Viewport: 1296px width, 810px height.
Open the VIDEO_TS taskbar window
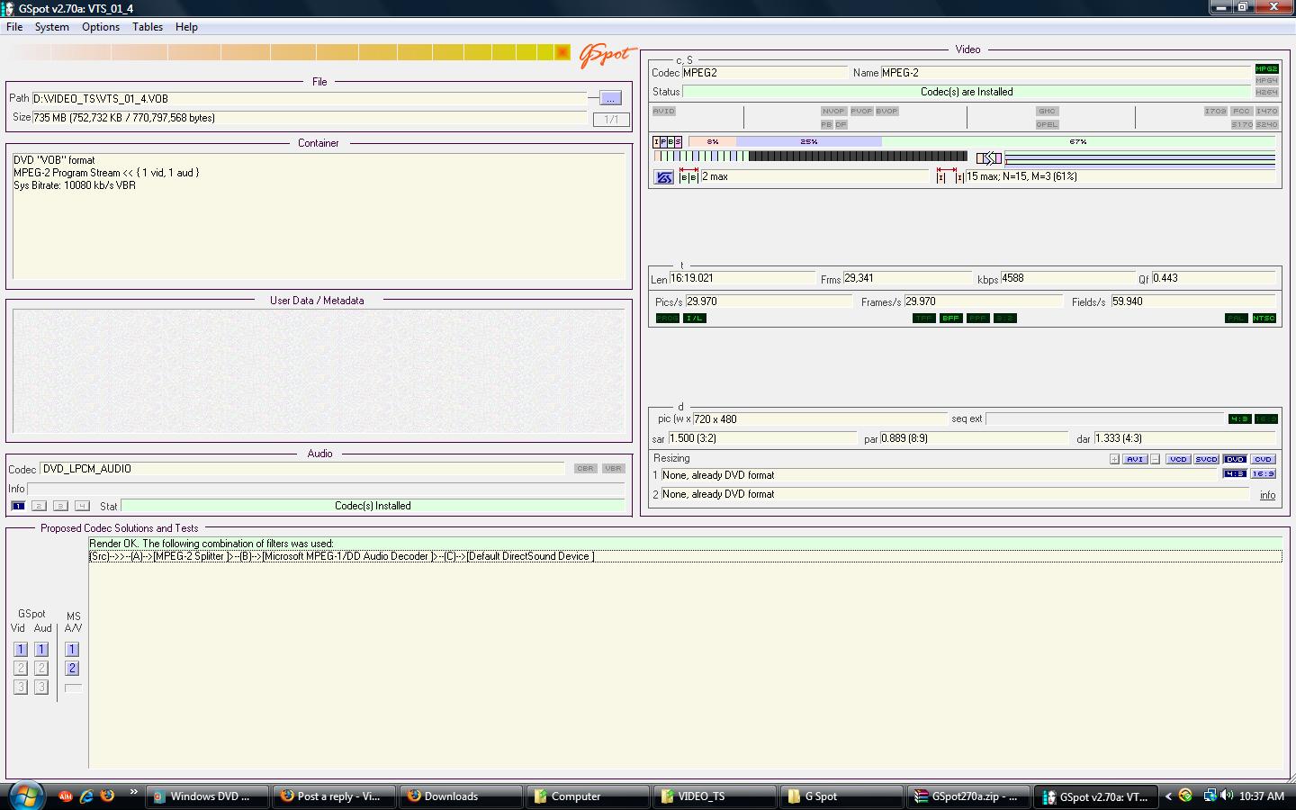pos(715,796)
